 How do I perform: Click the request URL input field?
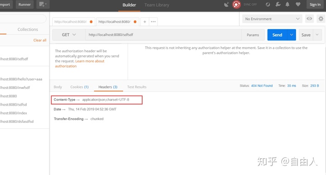coord(163,35)
